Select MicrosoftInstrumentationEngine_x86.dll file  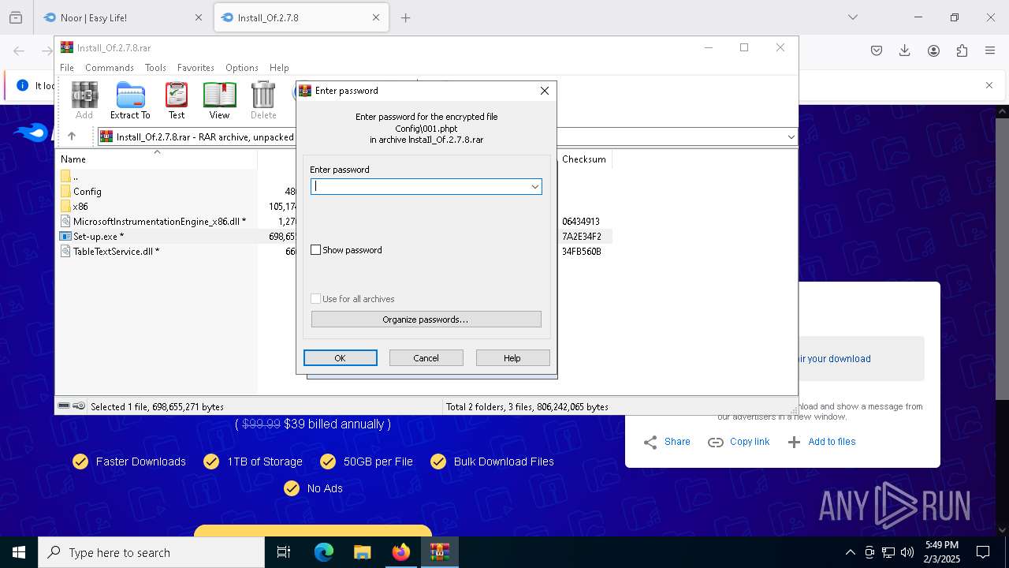pos(159,221)
